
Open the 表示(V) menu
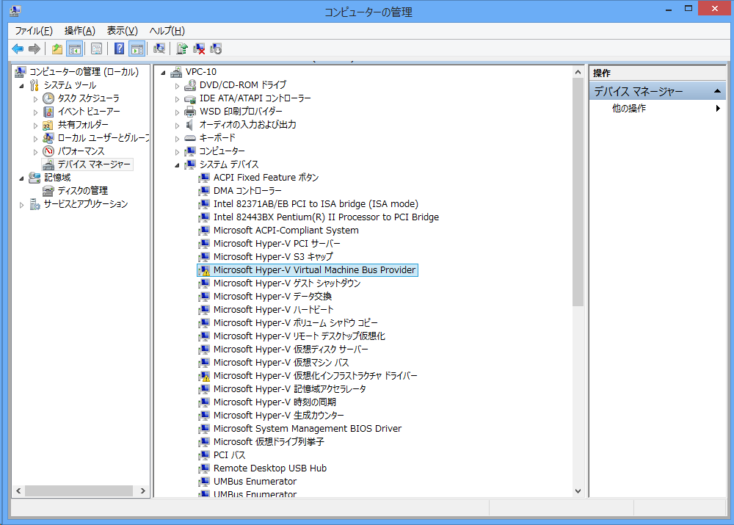pyautogui.click(x=122, y=31)
